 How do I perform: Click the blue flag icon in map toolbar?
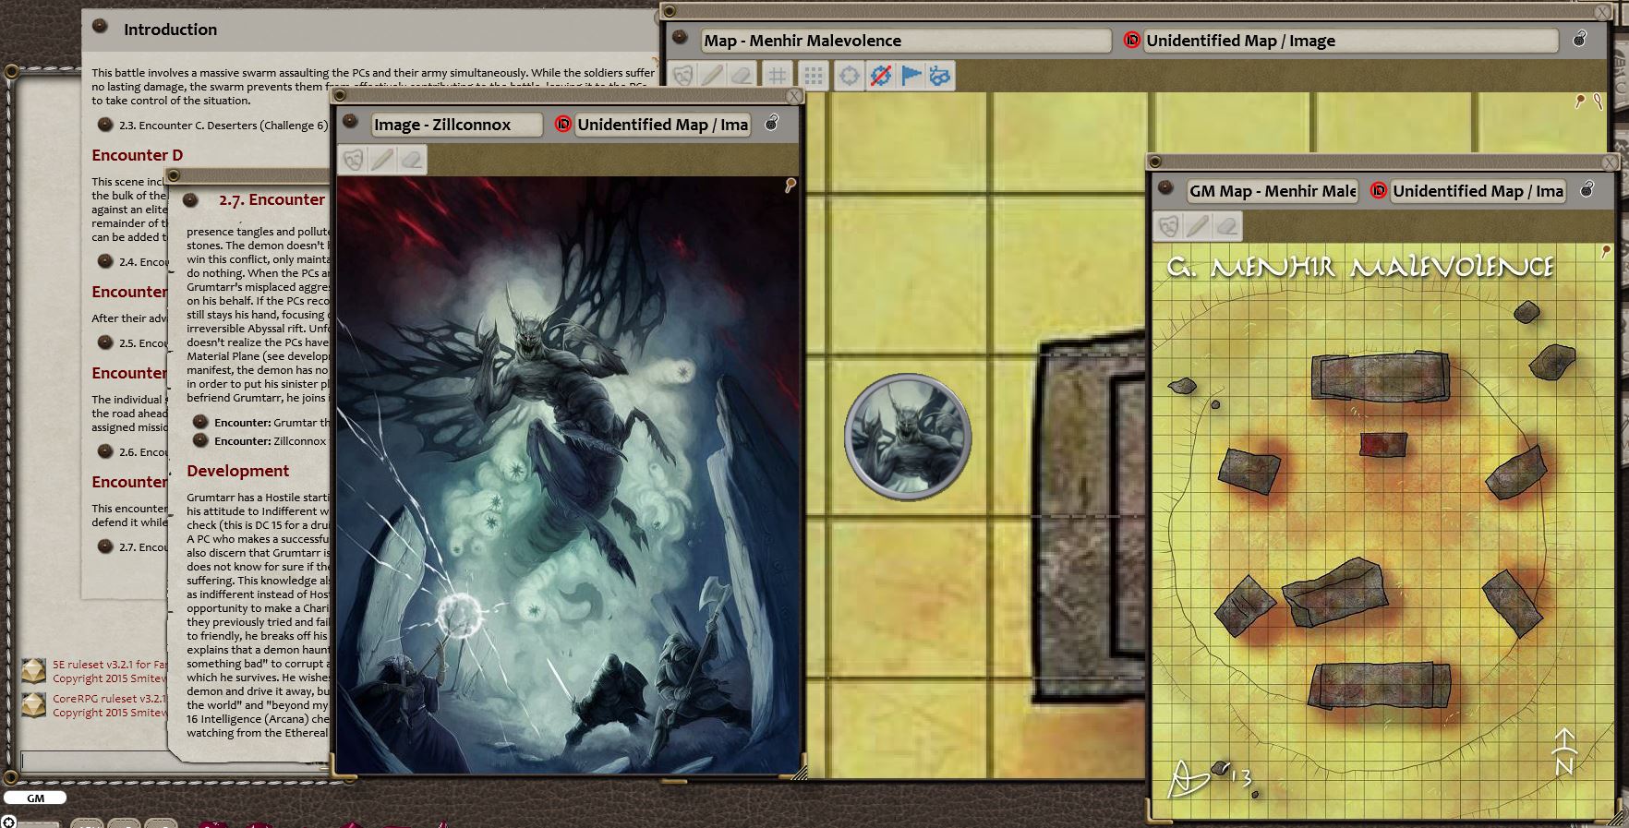[x=911, y=76]
